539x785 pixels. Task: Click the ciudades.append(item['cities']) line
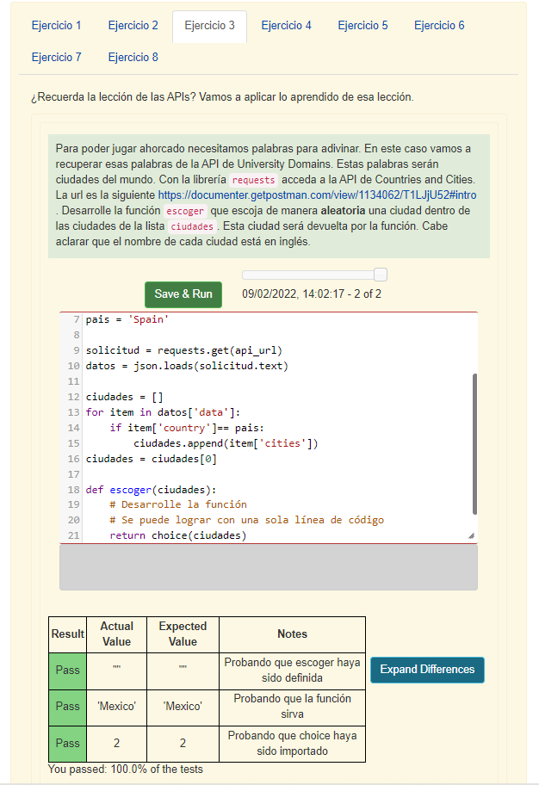[x=226, y=443]
